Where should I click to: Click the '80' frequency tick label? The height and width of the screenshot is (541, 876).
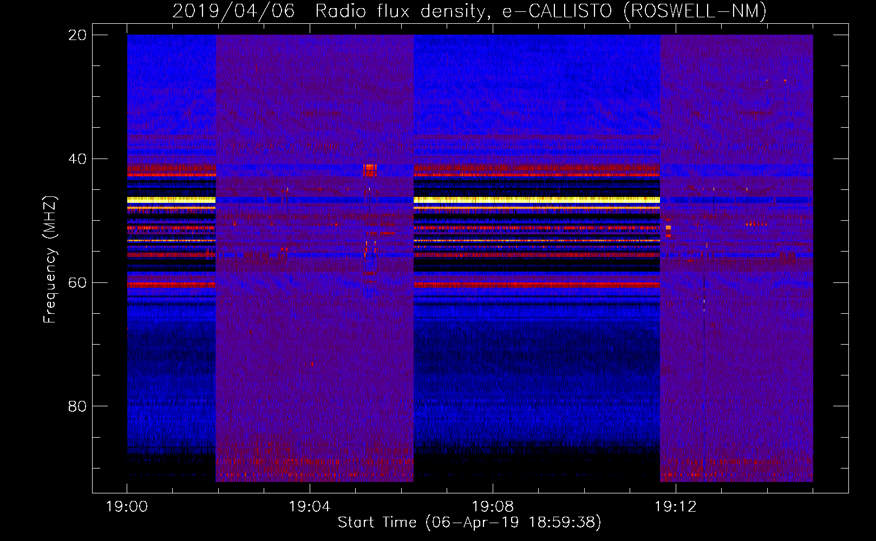[77, 406]
